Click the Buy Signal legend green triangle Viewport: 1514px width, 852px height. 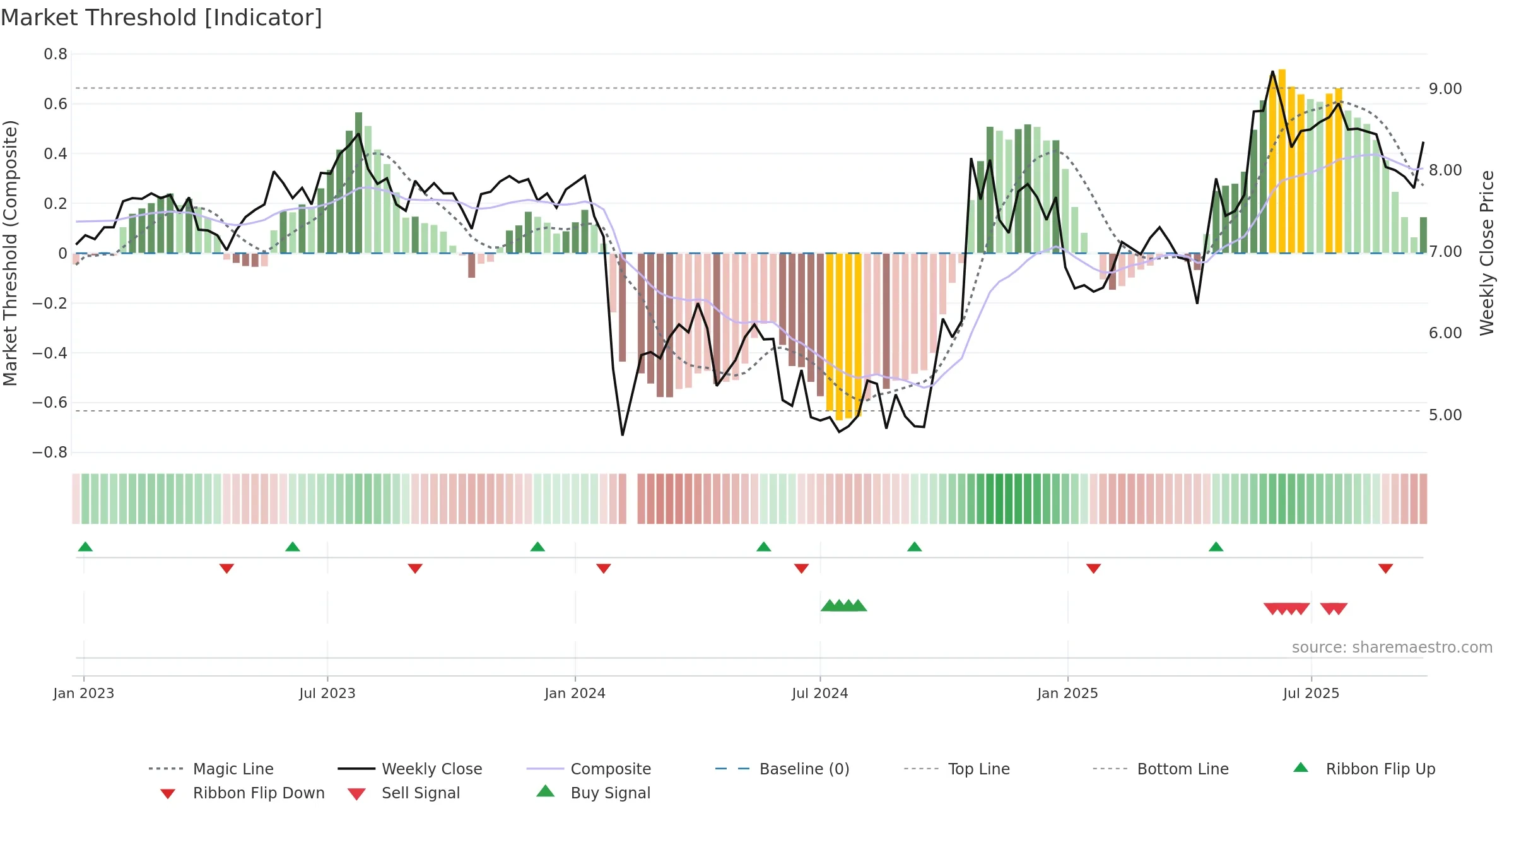(x=545, y=791)
